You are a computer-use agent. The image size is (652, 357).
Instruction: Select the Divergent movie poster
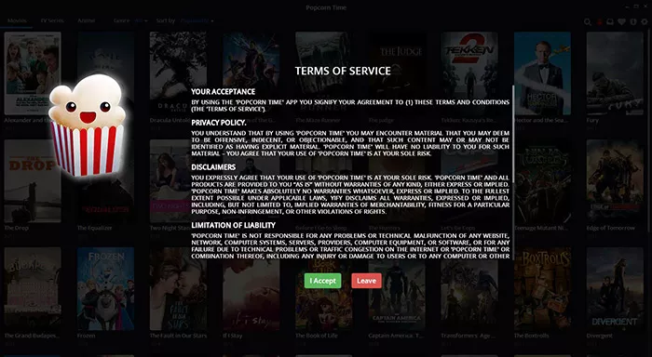point(615,289)
